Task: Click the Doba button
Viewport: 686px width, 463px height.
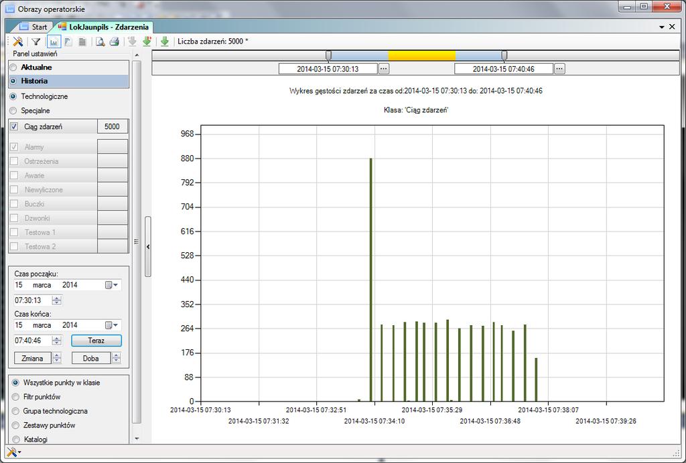Action: point(91,358)
